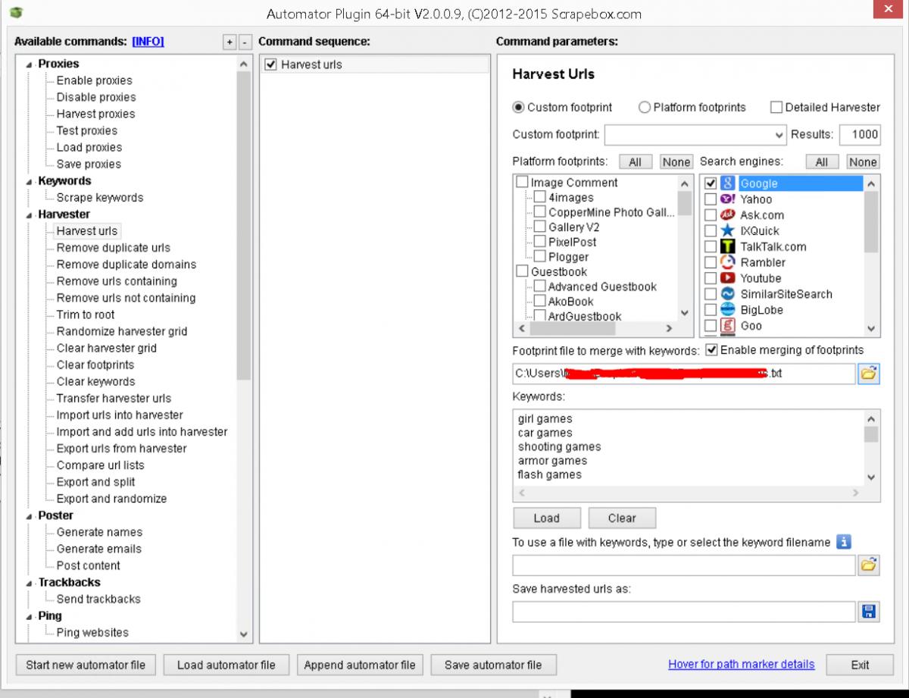This screenshot has height=698, width=909.
Task: Click the BigLobe icon
Action: (x=727, y=310)
